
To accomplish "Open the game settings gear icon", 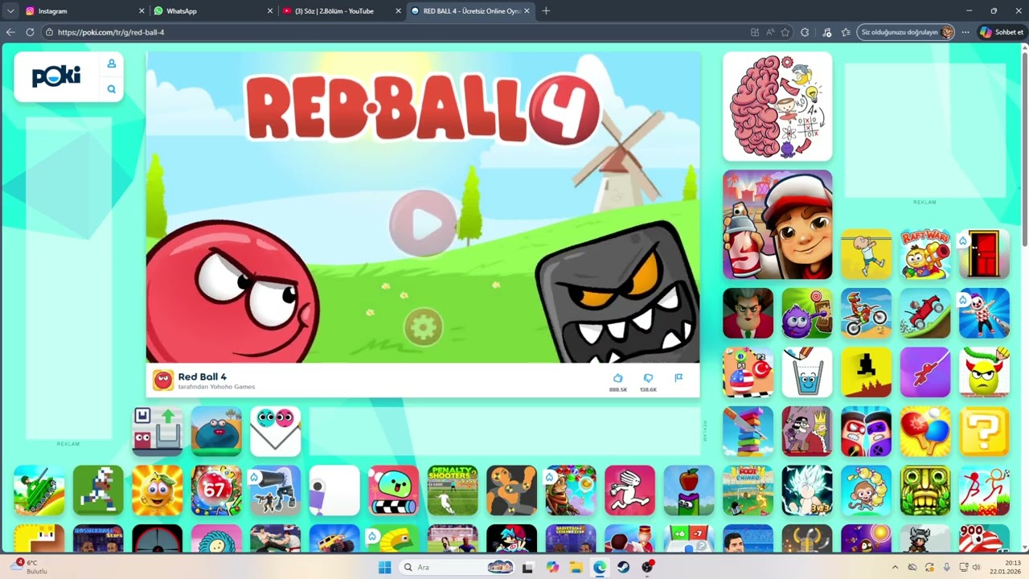I will [423, 327].
